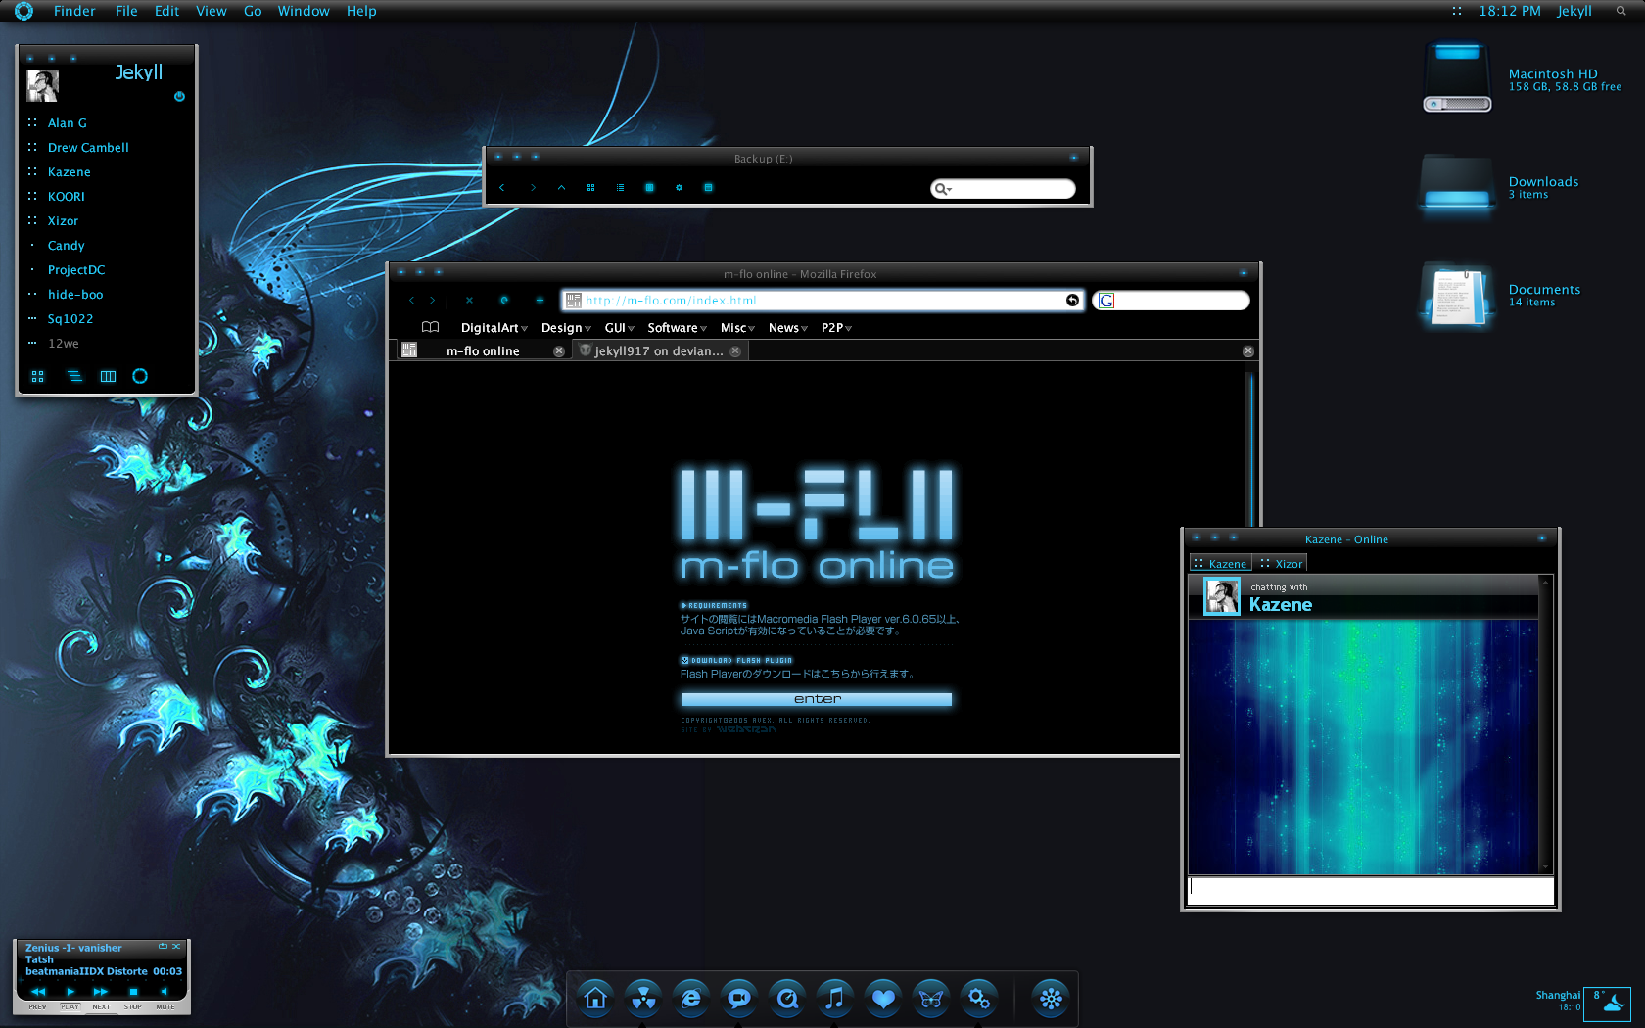Click Kazene's avatar in the chat window

(x=1222, y=596)
